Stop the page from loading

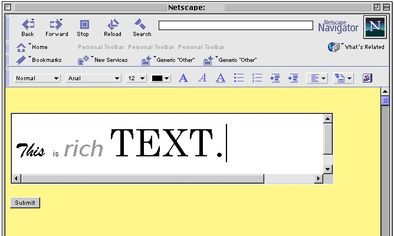click(83, 27)
